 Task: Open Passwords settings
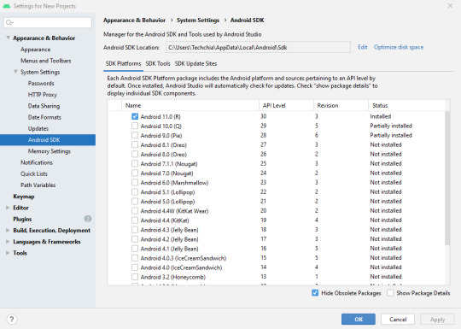[x=41, y=83]
